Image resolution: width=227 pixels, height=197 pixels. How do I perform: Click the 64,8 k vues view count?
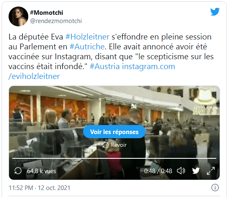point(41,171)
